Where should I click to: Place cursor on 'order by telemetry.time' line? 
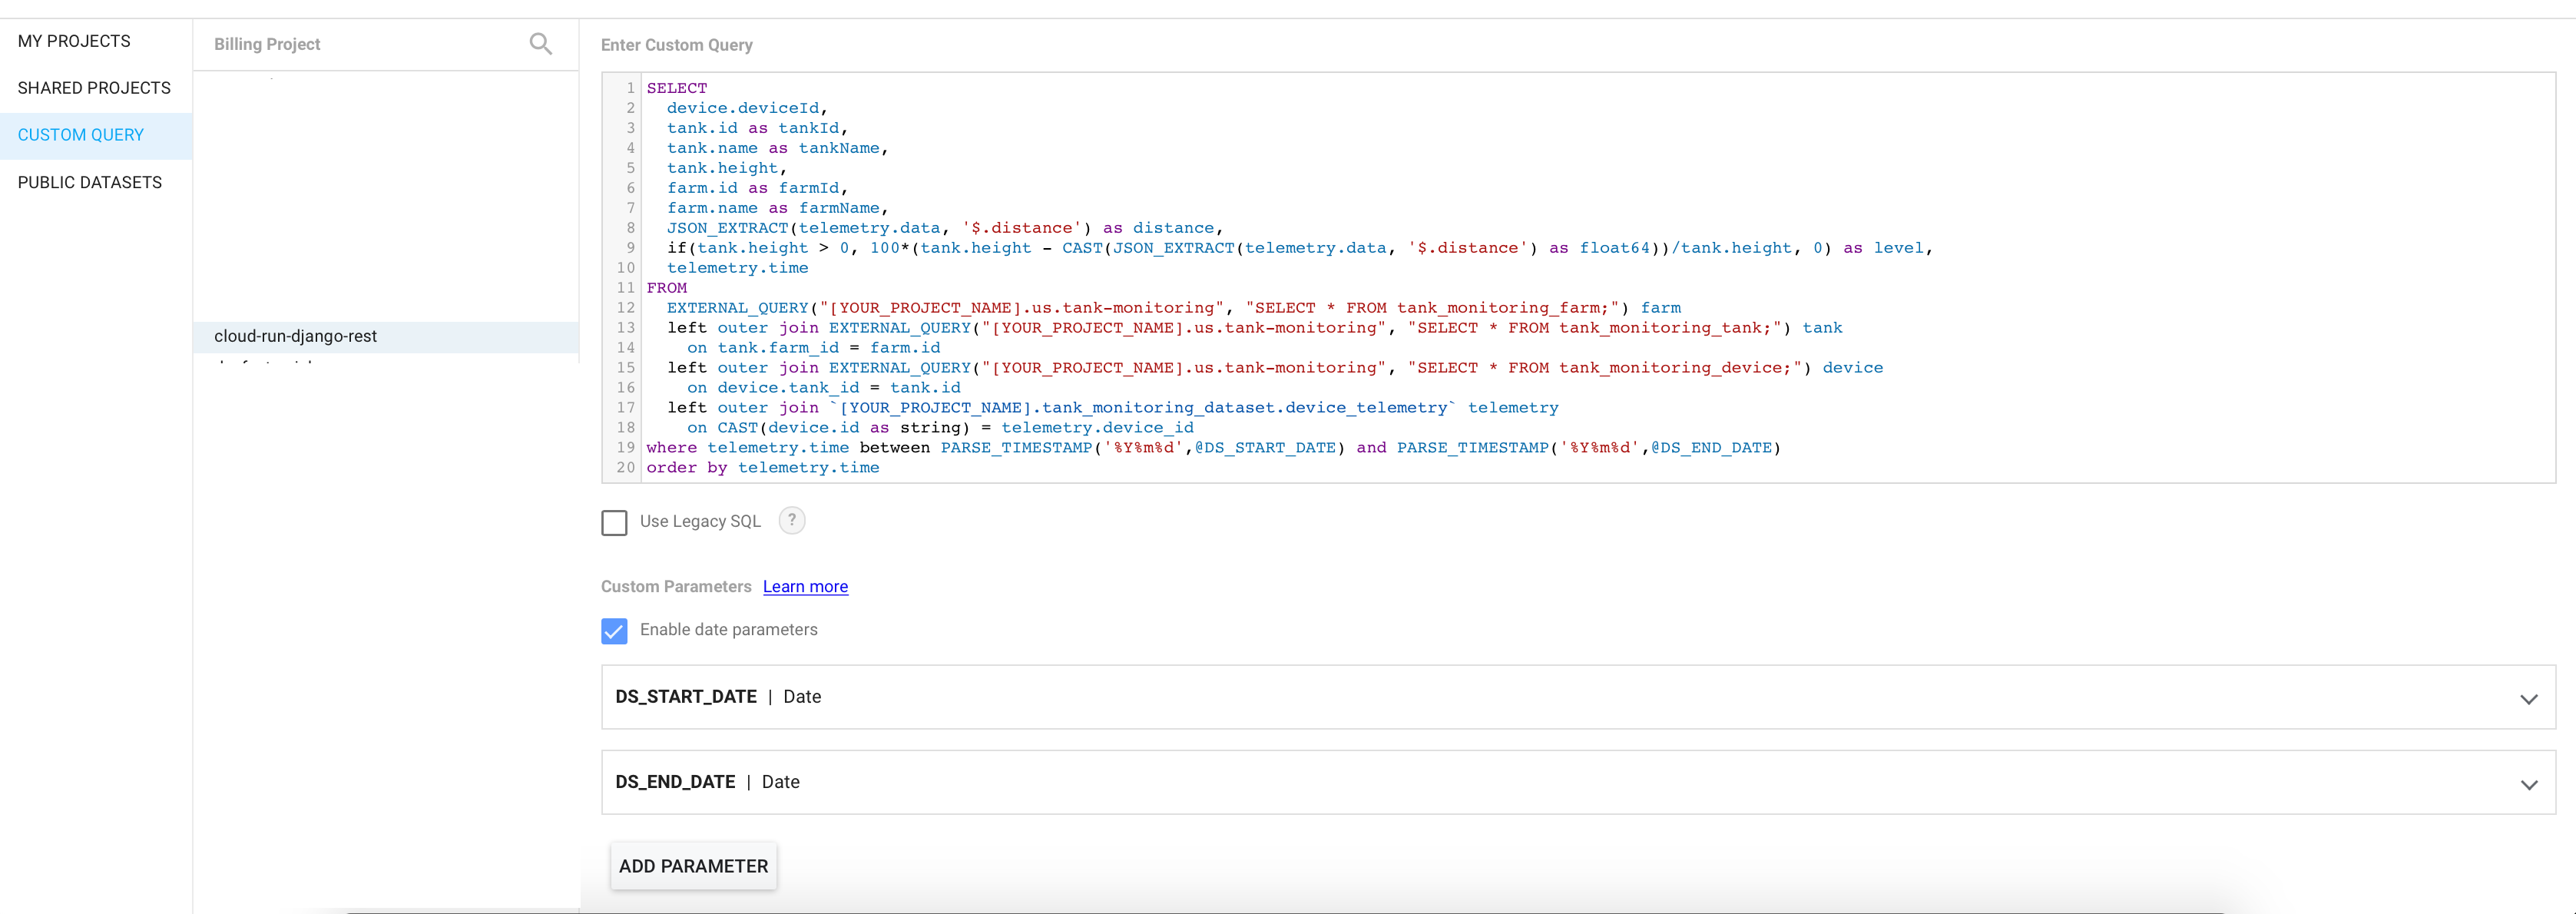pyautogui.click(x=762, y=468)
